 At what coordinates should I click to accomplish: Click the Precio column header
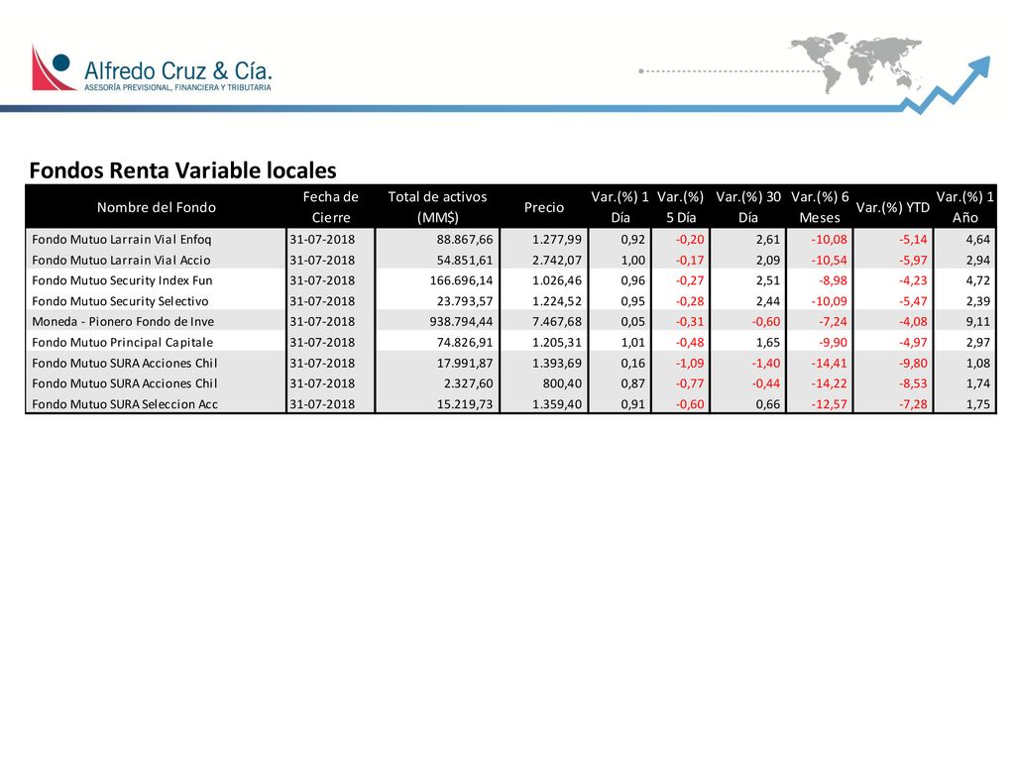click(x=544, y=207)
